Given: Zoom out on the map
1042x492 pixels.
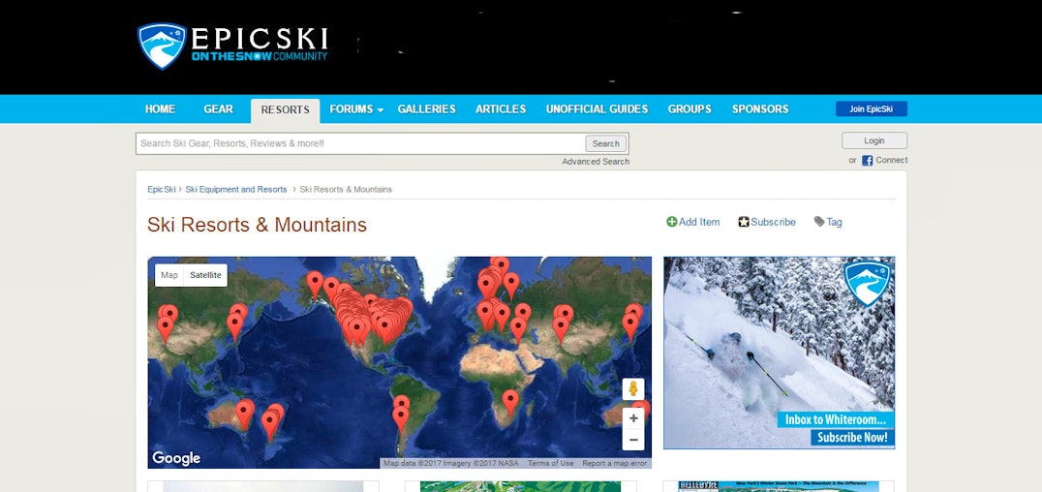Looking at the screenshot, I should pyautogui.click(x=633, y=440).
